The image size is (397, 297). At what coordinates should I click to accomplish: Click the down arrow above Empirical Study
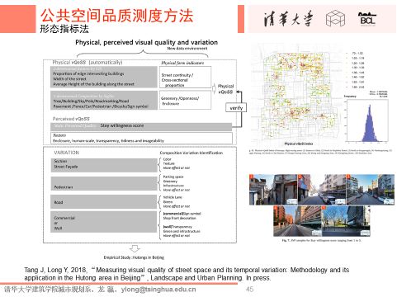pos(135,248)
